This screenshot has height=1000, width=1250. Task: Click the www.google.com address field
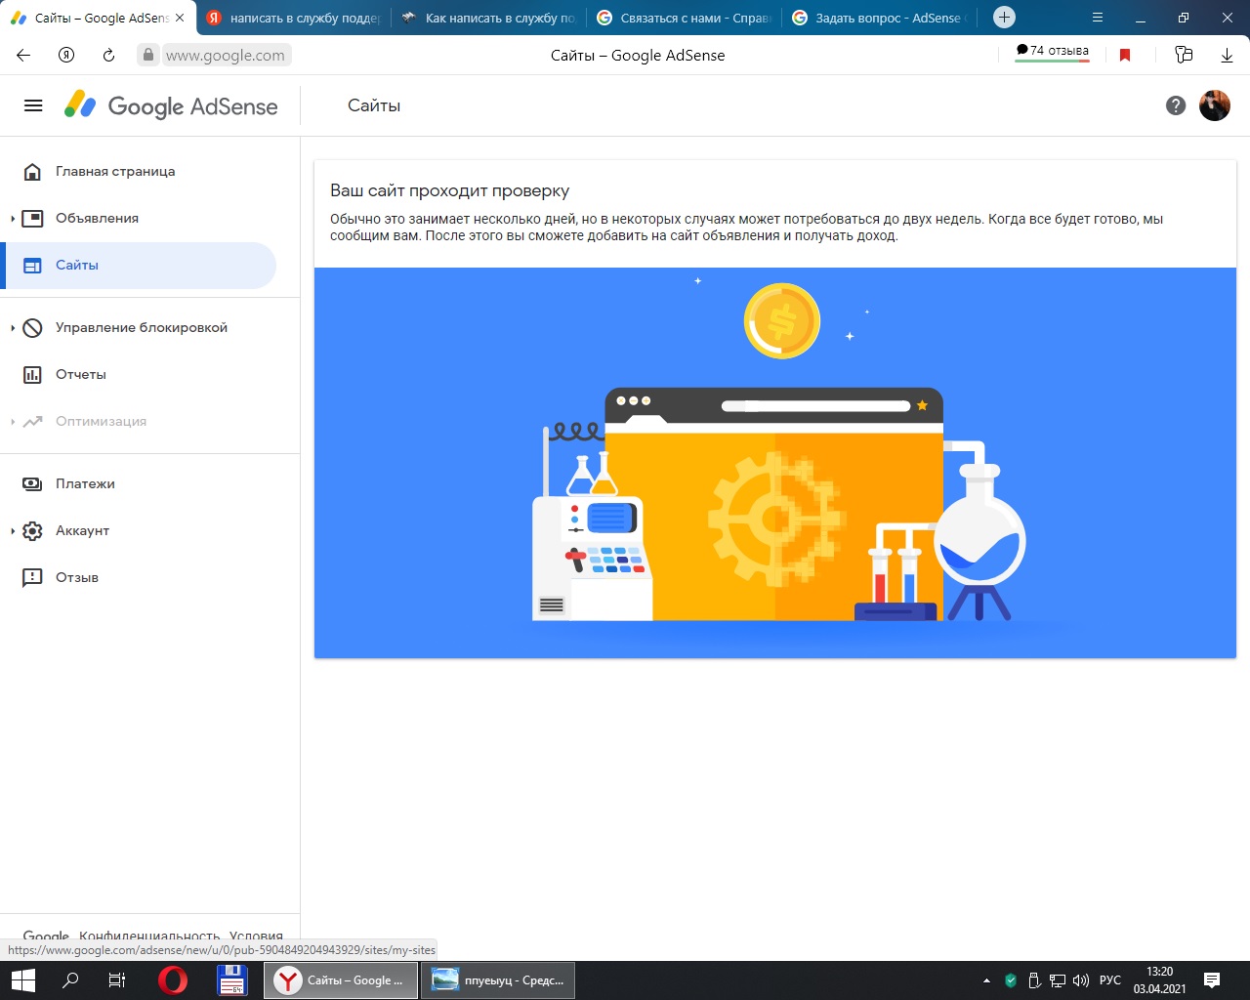click(226, 55)
